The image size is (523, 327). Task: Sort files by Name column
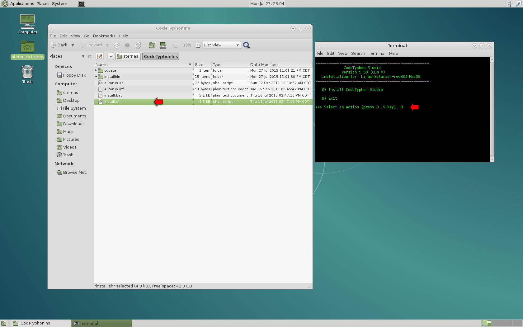(x=144, y=64)
